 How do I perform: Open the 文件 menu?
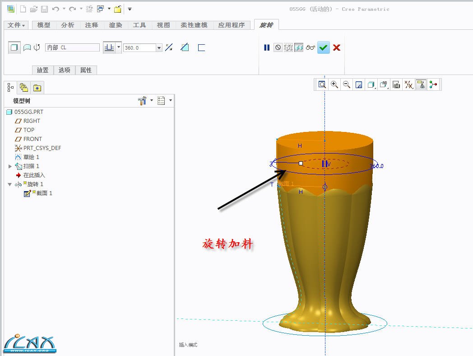[x=17, y=25]
